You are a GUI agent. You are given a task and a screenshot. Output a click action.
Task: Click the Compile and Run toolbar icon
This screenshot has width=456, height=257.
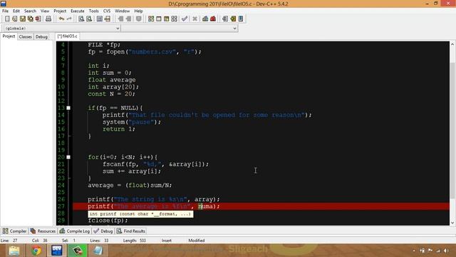pyautogui.click(x=166, y=19)
